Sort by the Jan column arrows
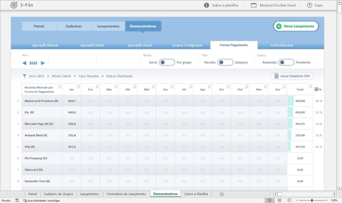 pos(78,87)
